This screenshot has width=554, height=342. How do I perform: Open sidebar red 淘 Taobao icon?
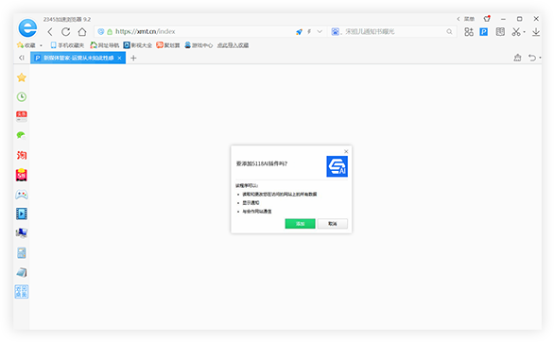22,155
